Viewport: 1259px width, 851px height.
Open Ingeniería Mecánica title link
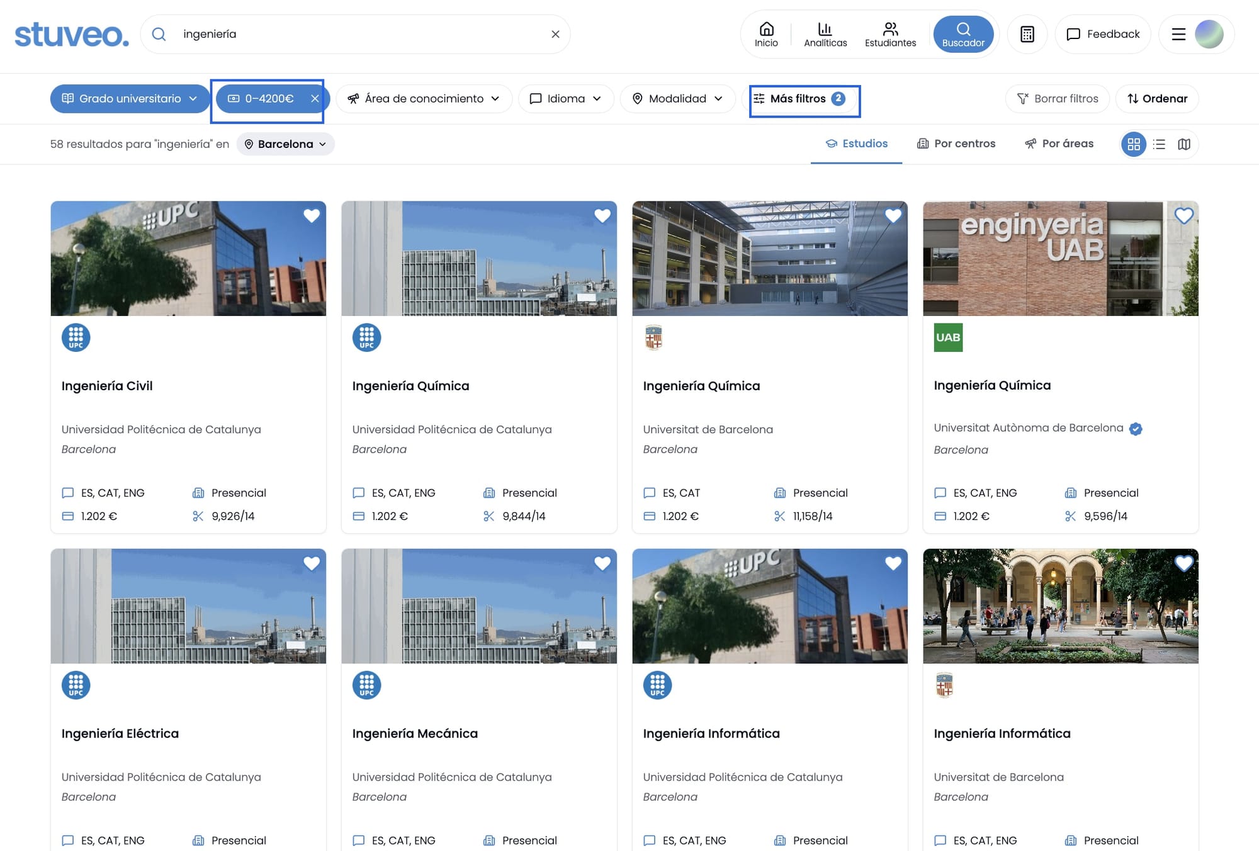coord(415,733)
